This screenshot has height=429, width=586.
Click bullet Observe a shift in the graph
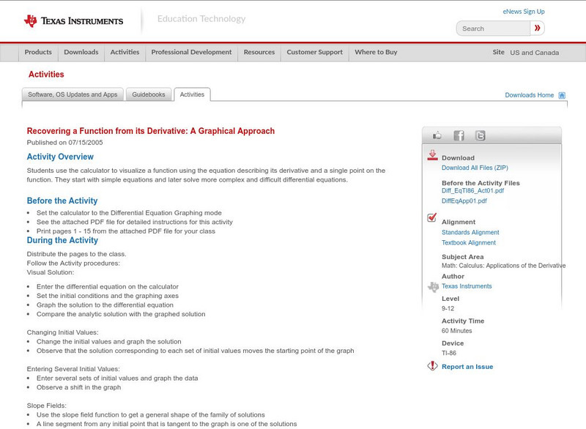click(79, 387)
